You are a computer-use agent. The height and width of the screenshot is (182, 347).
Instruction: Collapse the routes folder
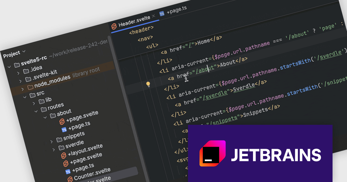[x=36, y=111]
